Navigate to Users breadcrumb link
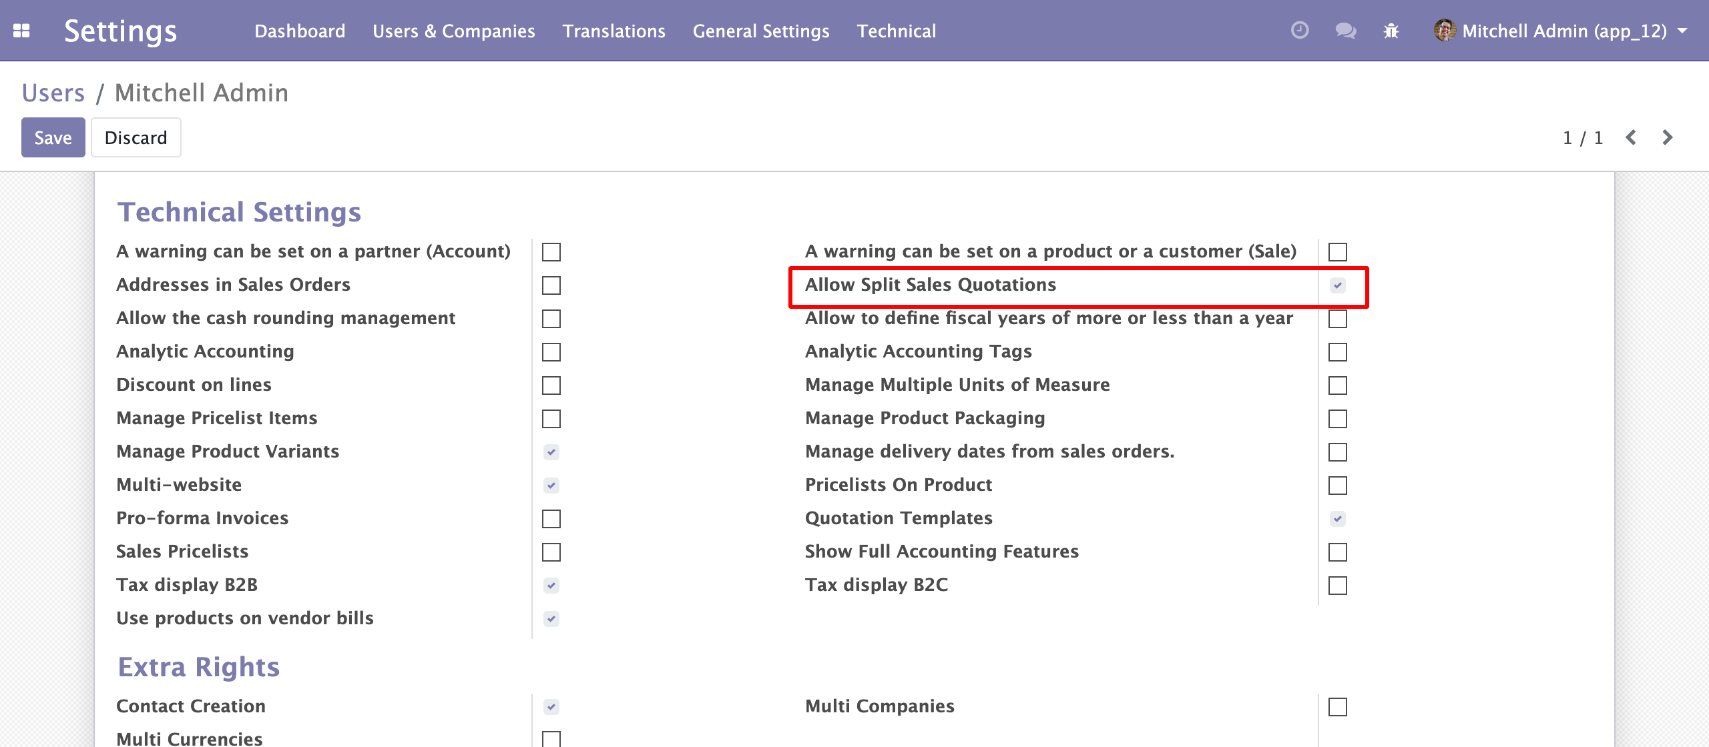 [53, 93]
